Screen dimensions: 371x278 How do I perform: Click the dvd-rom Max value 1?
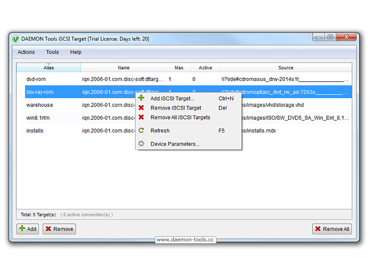click(x=170, y=79)
